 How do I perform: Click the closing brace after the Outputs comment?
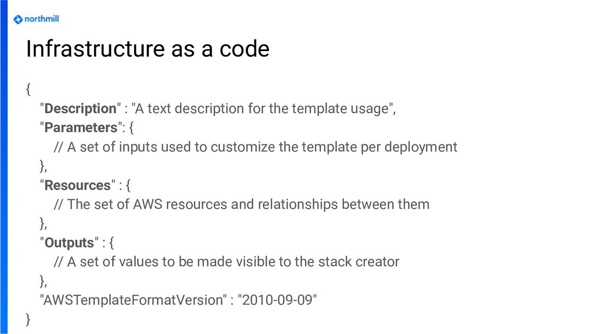pos(42,281)
